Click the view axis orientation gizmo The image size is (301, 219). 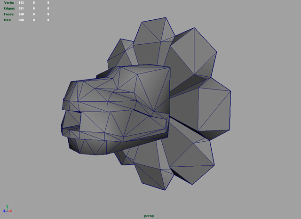pyautogui.click(x=7, y=209)
